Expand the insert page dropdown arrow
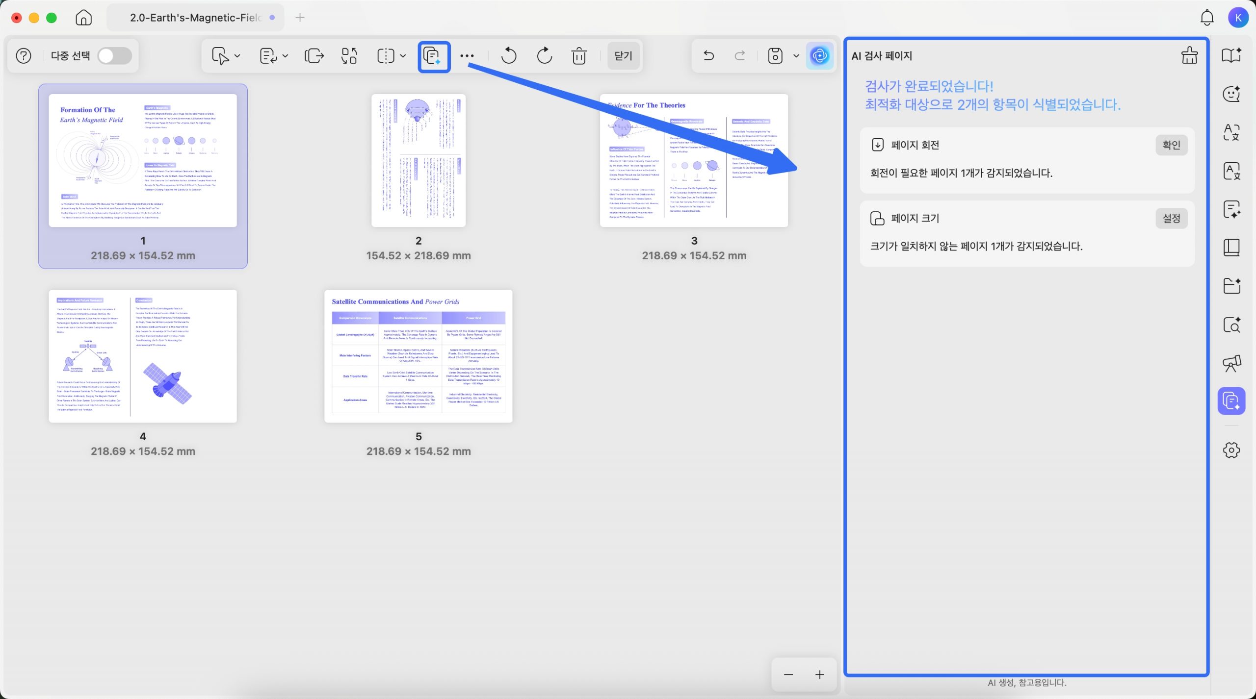The image size is (1256, 699). pos(286,56)
